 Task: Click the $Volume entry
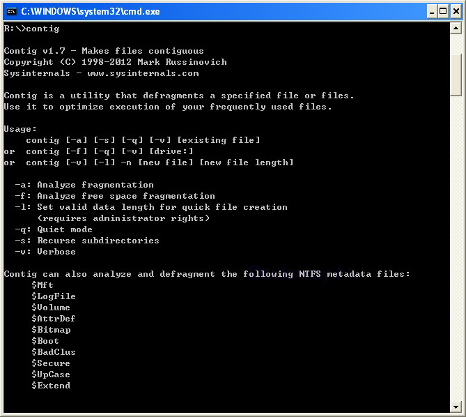click(51, 308)
